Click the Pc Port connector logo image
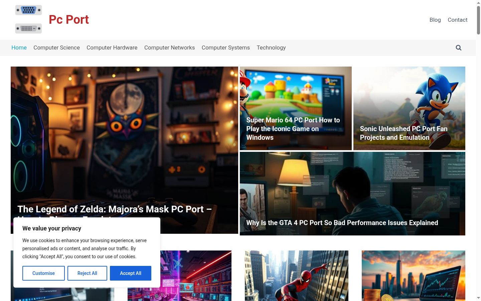 (x=28, y=19)
